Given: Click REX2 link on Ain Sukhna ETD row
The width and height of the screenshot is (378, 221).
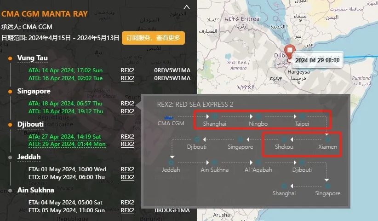Looking at the screenshot, I should click(127, 210).
